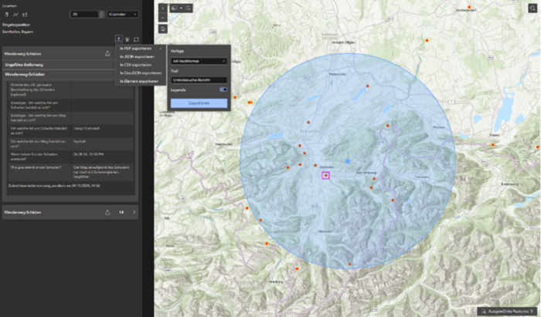Click export icon in bottom Wanderweg-Schäden row
Image resolution: width=541 pixels, height=317 pixels.
pyautogui.click(x=107, y=212)
